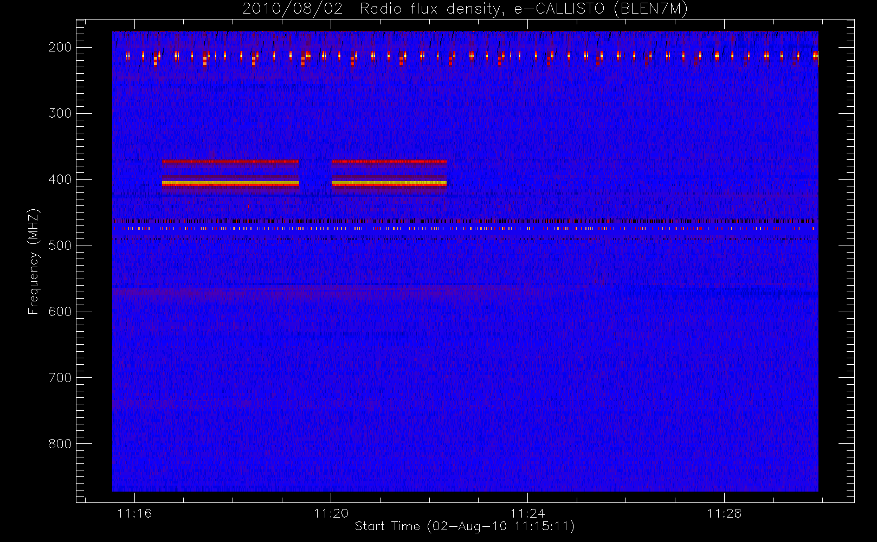
Task: Click the plot title "Radio flux density, e-CALLISTO (BLEN7M)"
Action: coord(524,9)
